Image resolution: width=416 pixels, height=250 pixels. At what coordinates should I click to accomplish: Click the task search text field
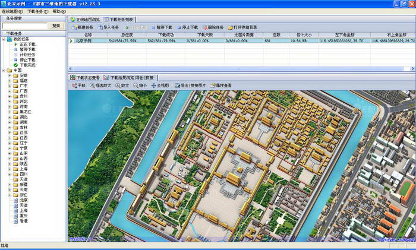coord(25,26)
